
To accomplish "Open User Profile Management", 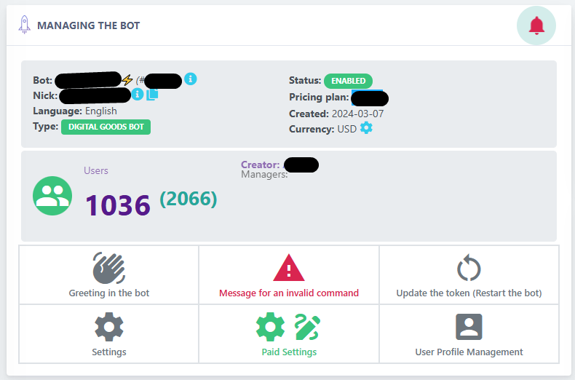I will (x=469, y=334).
